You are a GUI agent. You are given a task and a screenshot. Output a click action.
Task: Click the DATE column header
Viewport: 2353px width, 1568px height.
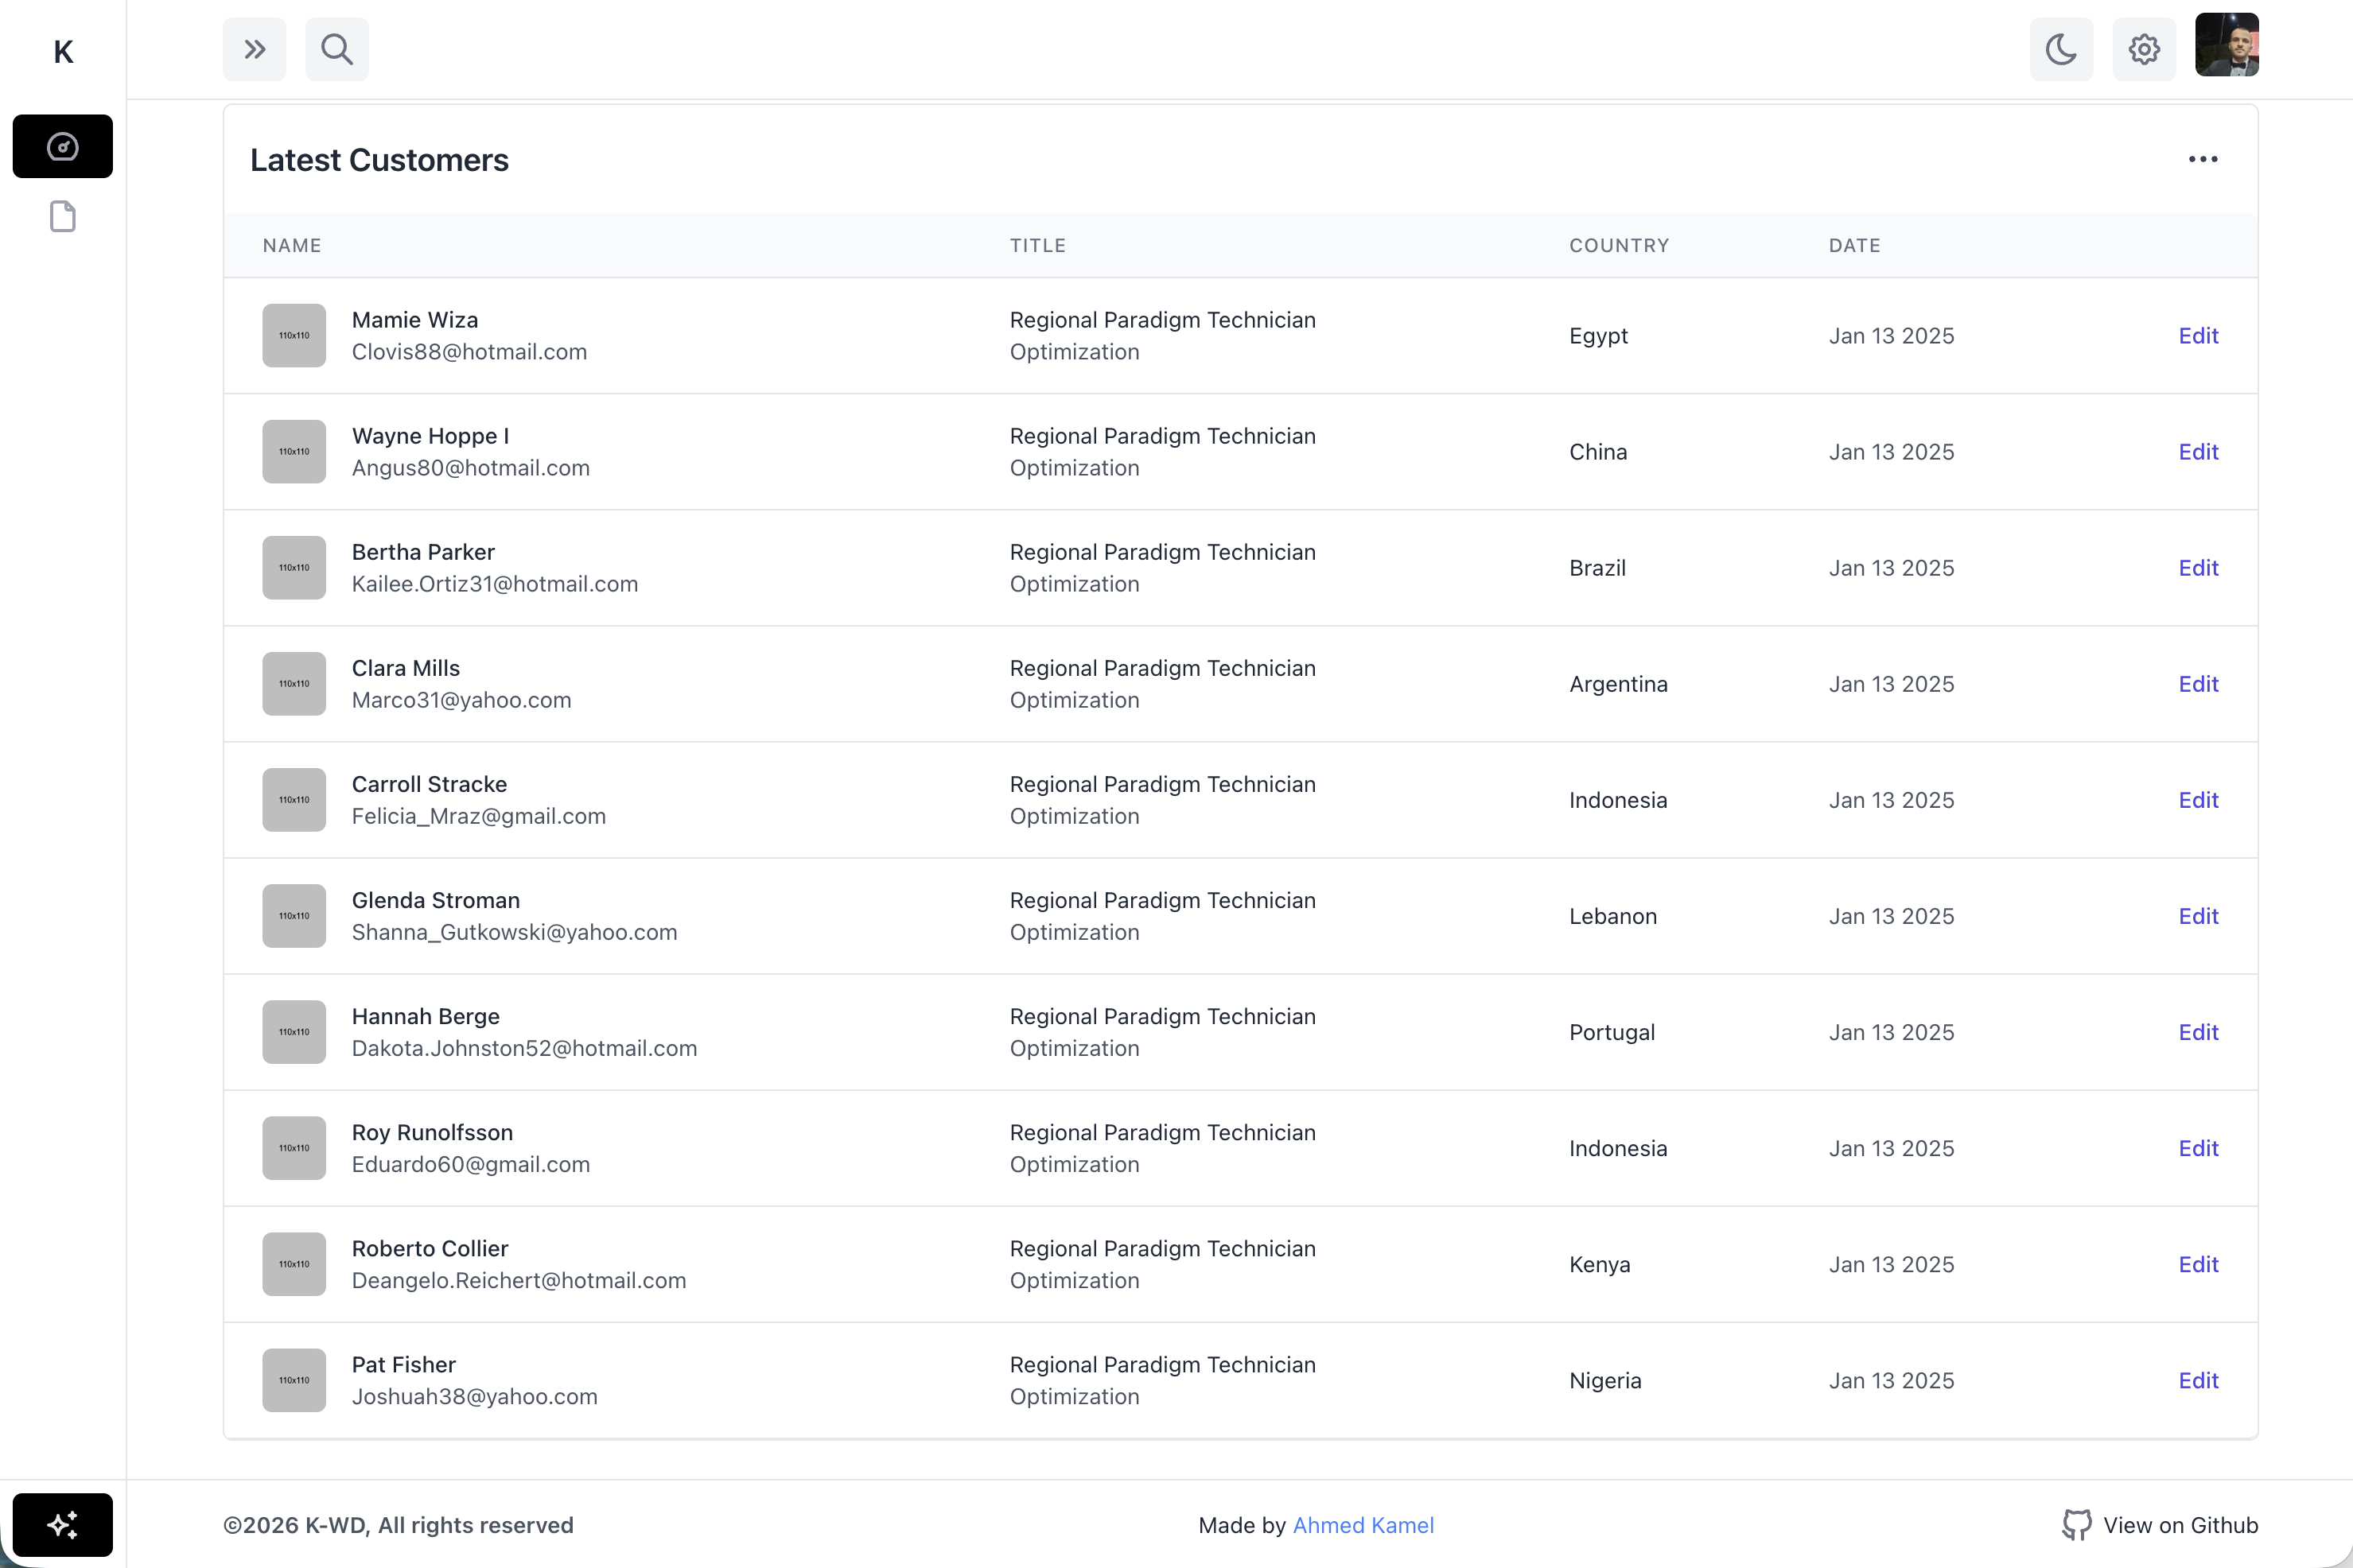tap(1855, 245)
